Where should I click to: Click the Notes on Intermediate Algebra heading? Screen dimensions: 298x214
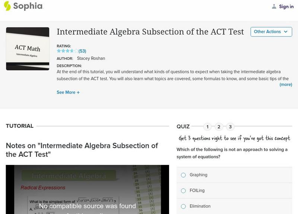pyautogui.click(x=82, y=150)
